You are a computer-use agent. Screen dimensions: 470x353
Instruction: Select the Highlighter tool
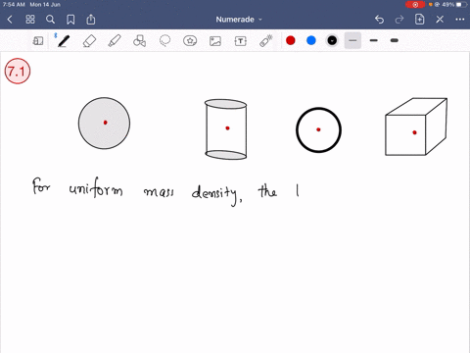pos(115,41)
